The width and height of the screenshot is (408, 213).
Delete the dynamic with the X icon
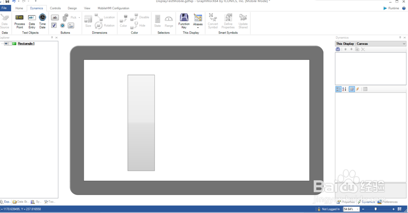click(x=363, y=49)
